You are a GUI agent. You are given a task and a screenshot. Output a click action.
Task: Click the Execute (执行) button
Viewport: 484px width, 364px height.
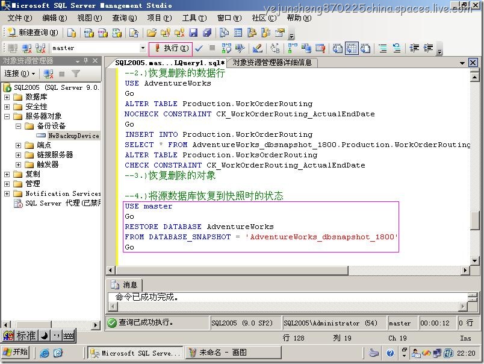tap(171, 48)
